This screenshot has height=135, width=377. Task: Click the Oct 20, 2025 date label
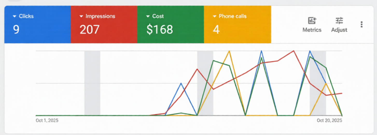329,121
